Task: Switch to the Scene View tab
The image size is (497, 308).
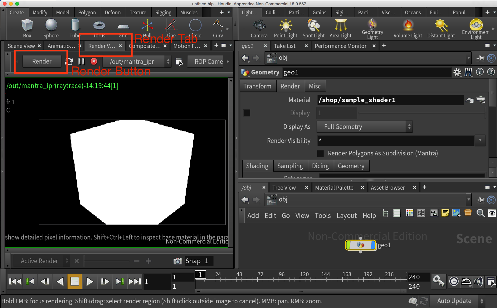Action: point(21,46)
